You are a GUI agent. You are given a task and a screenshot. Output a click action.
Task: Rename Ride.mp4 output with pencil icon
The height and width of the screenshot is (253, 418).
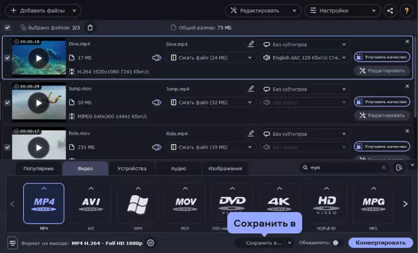coord(251,133)
